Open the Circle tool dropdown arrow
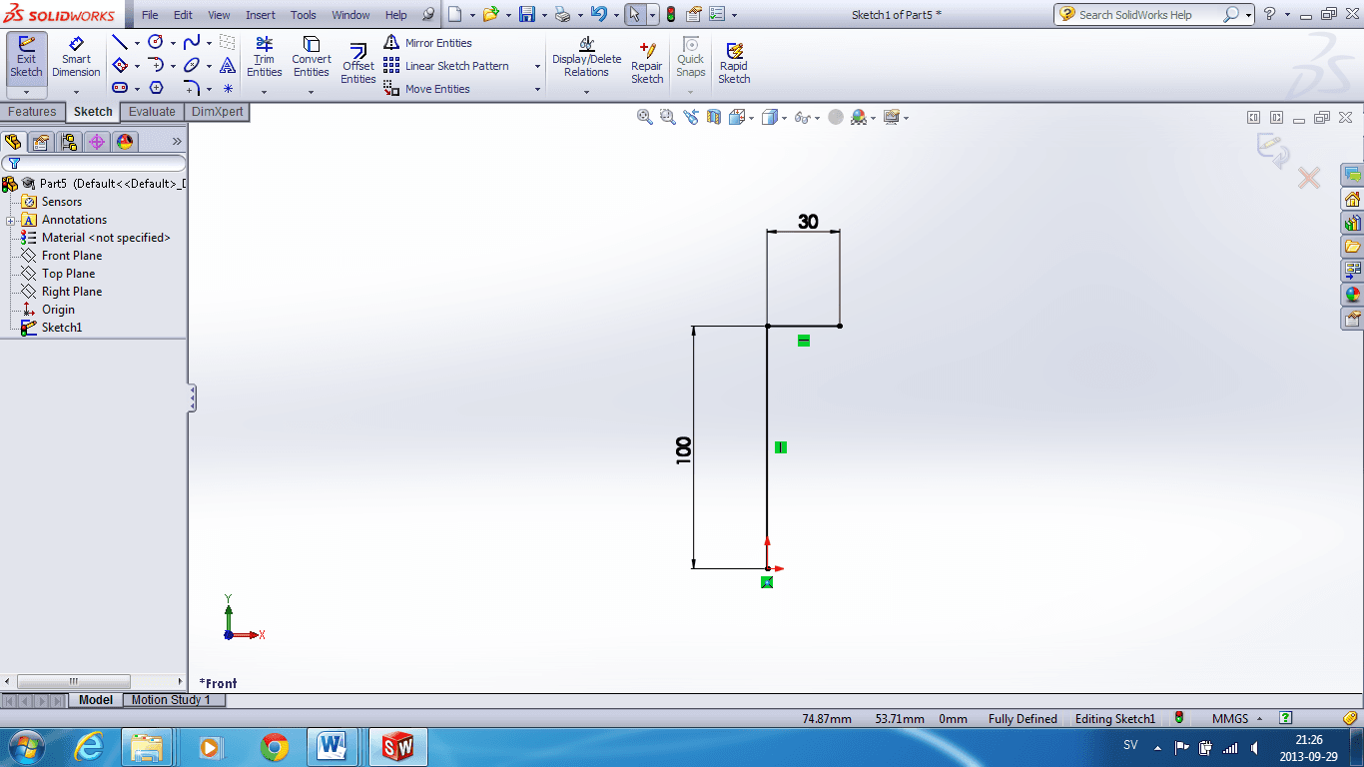 click(173, 43)
